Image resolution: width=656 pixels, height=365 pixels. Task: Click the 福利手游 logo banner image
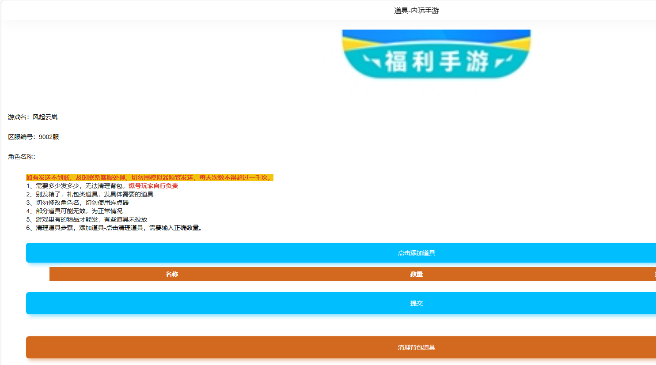(436, 54)
